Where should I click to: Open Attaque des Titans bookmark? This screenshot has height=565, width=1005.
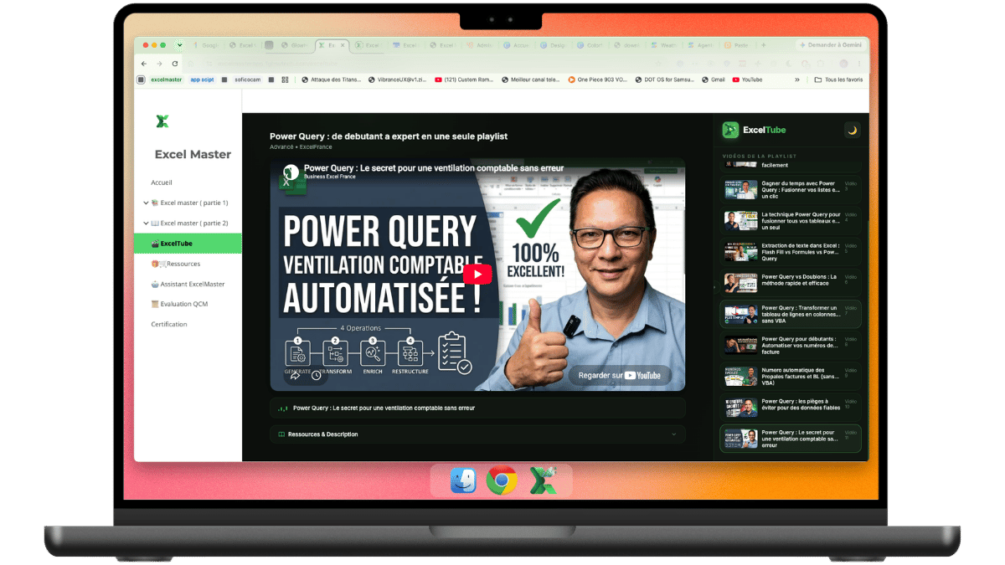click(x=332, y=80)
